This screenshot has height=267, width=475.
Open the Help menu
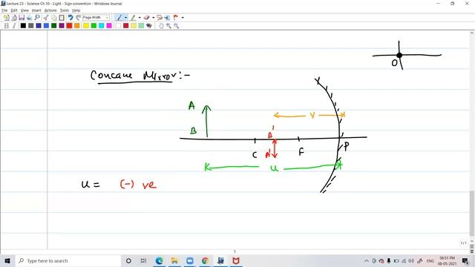click(x=76, y=10)
